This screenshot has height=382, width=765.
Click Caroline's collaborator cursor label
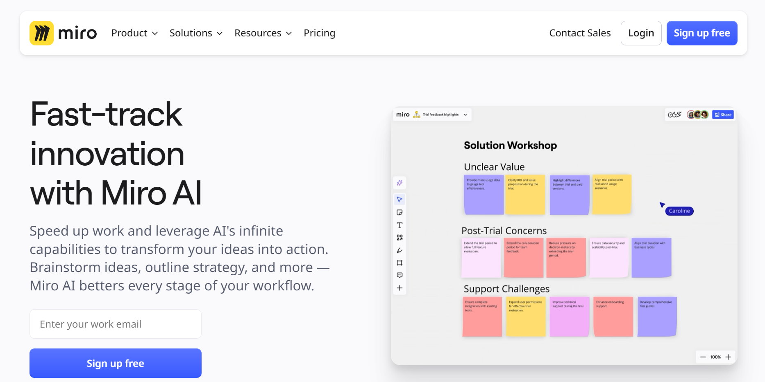click(679, 211)
